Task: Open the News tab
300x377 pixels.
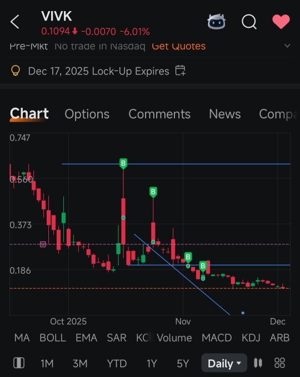Action: [x=225, y=114]
